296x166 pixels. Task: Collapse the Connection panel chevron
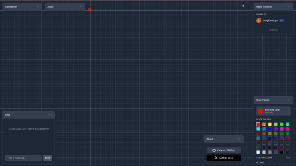tap(38, 7)
